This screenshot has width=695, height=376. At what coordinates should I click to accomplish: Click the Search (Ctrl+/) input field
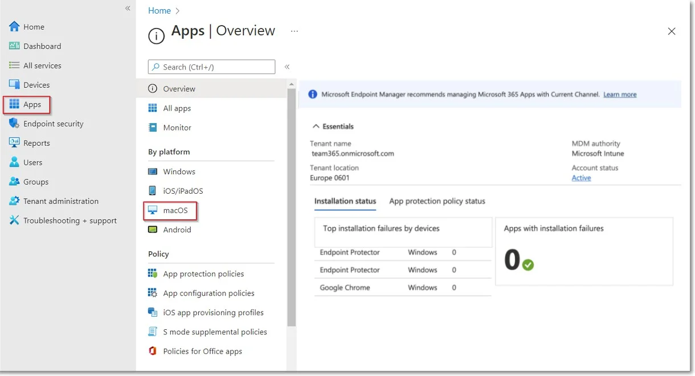pyautogui.click(x=211, y=67)
